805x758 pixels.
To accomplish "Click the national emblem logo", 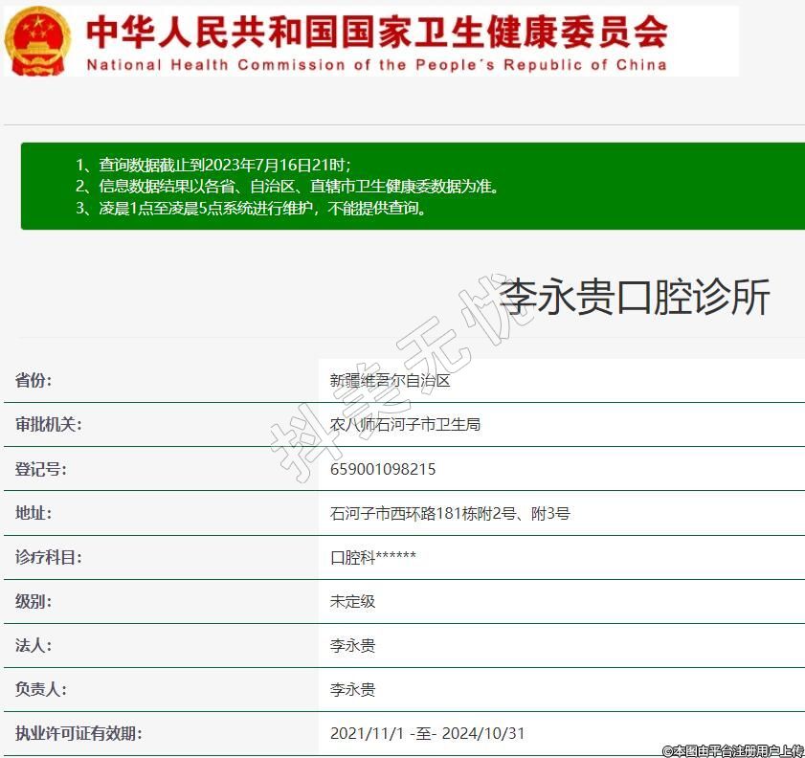I will point(37,40).
